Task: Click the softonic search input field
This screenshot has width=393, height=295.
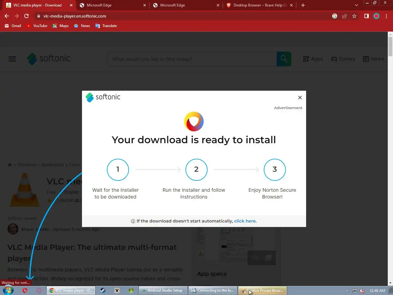Action: pos(192,59)
